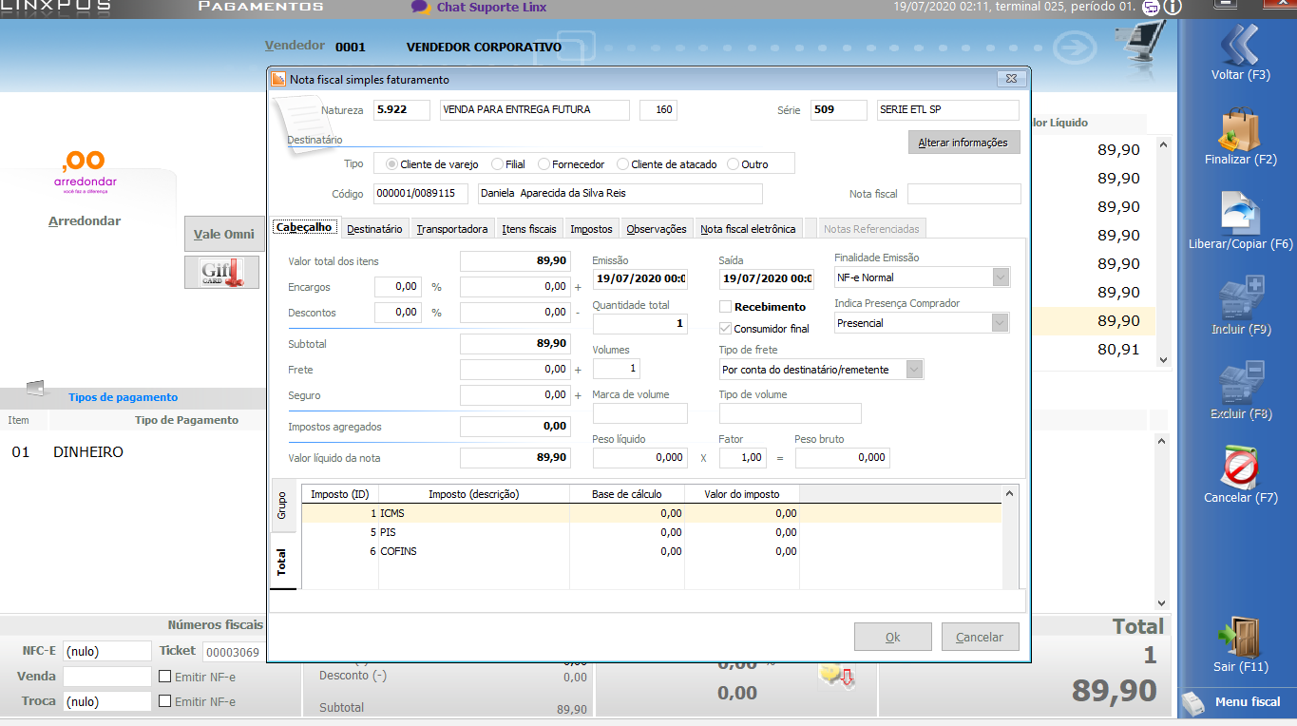Enable the Recebimento checkbox
The width and height of the screenshot is (1297, 726).
[726, 307]
